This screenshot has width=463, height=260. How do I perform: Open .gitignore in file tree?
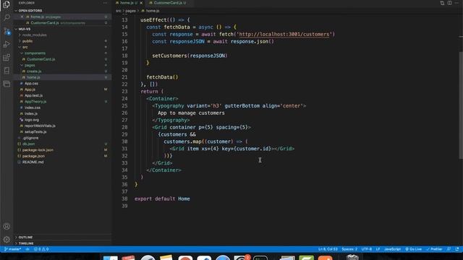point(62,138)
